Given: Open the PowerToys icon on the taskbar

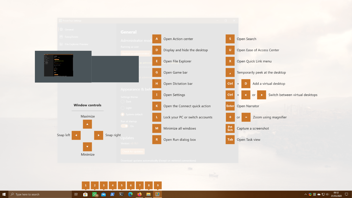Looking at the screenshot, I should click(x=157, y=194).
